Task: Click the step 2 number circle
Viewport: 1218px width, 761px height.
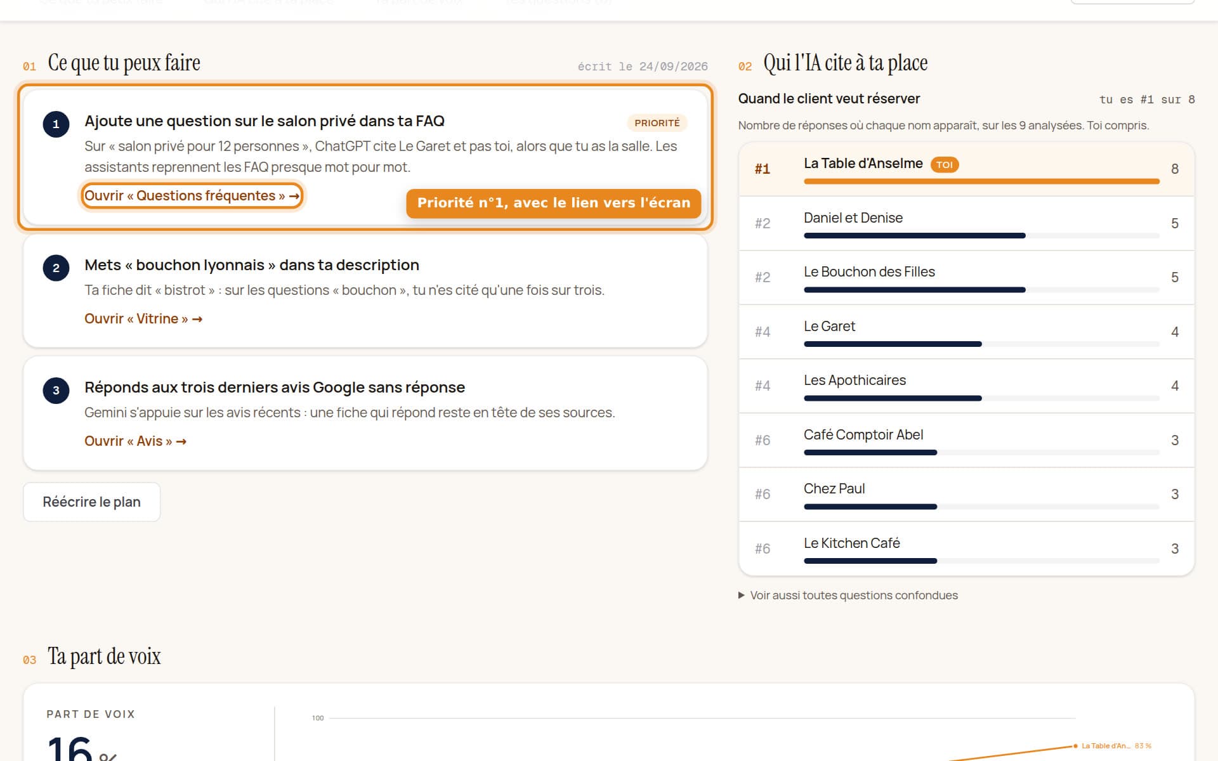Action: tap(56, 268)
